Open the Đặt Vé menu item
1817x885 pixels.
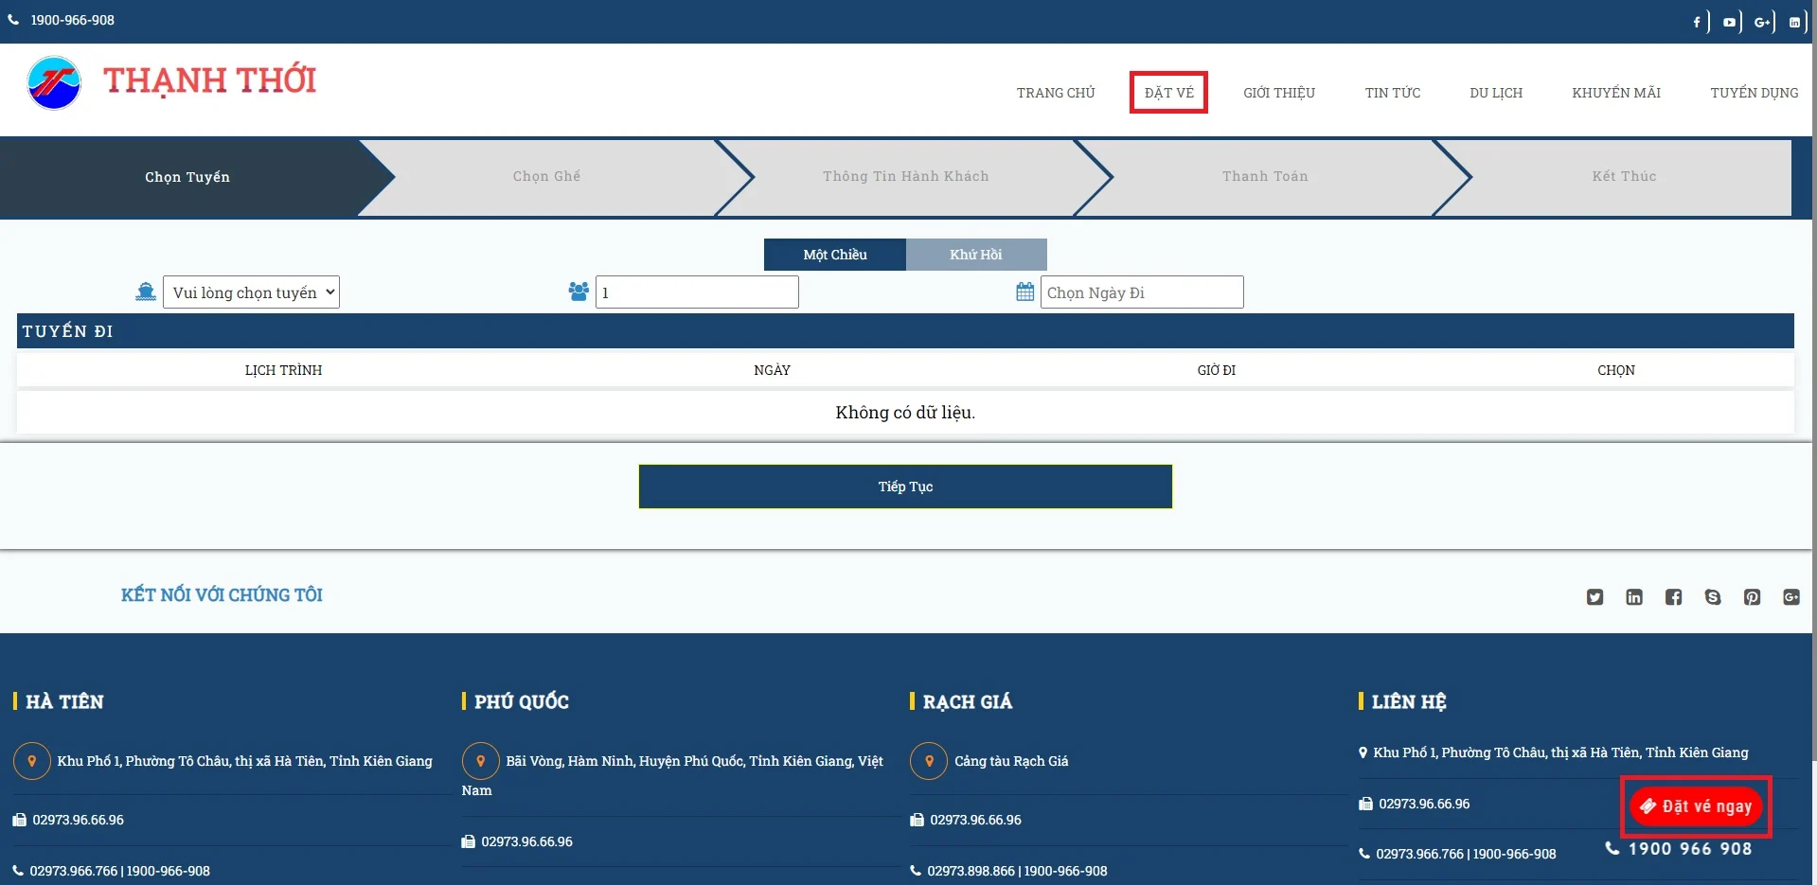1169,93
